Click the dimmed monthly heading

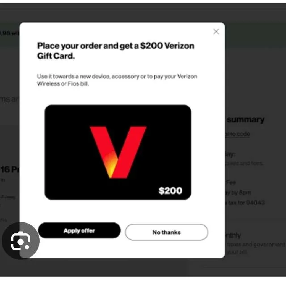coord(233,236)
